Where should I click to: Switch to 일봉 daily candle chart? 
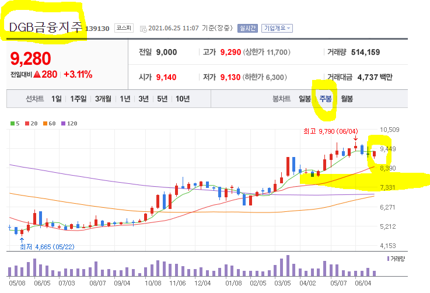(305, 99)
